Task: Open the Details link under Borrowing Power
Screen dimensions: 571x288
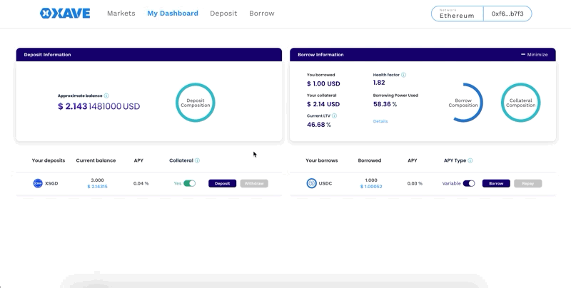Action: click(x=380, y=121)
